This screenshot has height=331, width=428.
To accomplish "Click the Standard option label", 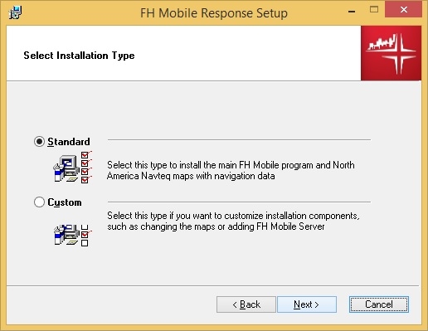I will click(69, 142).
